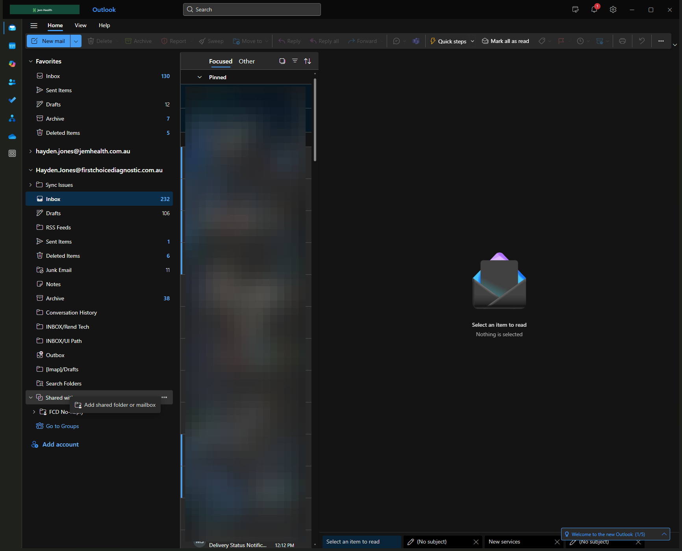Click Go to Groups link
The height and width of the screenshot is (551, 682).
57,426
